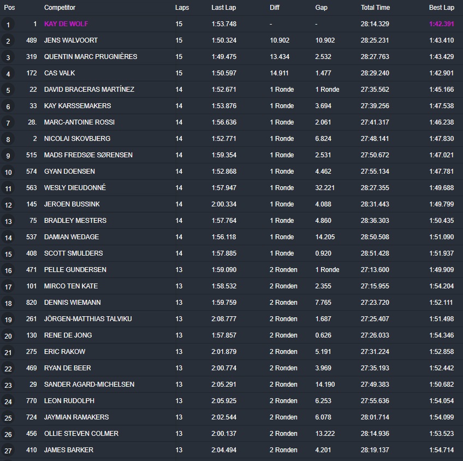Click the position 21 circle badge

tap(8, 352)
